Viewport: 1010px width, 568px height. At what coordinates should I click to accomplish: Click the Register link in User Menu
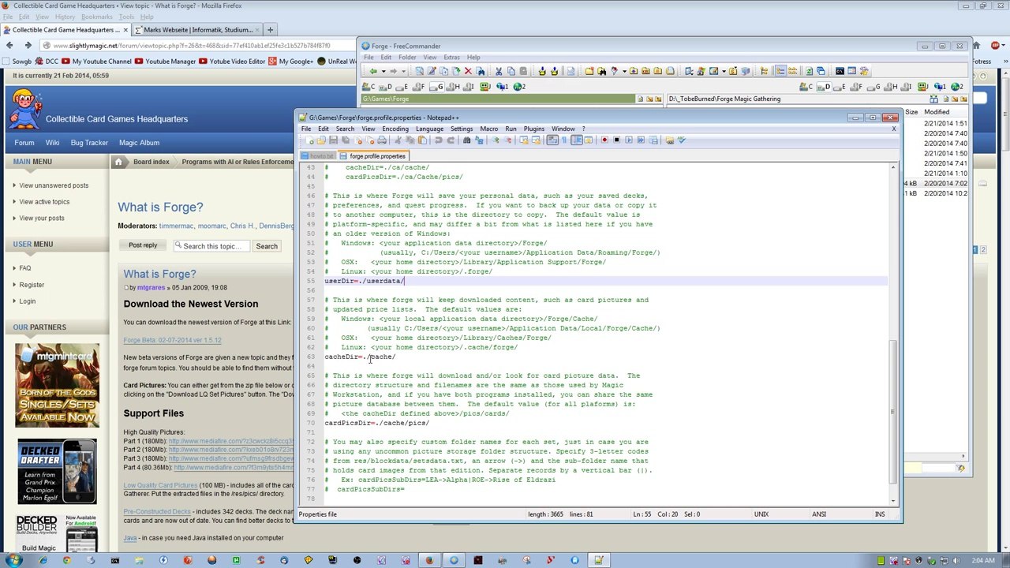point(32,285)
